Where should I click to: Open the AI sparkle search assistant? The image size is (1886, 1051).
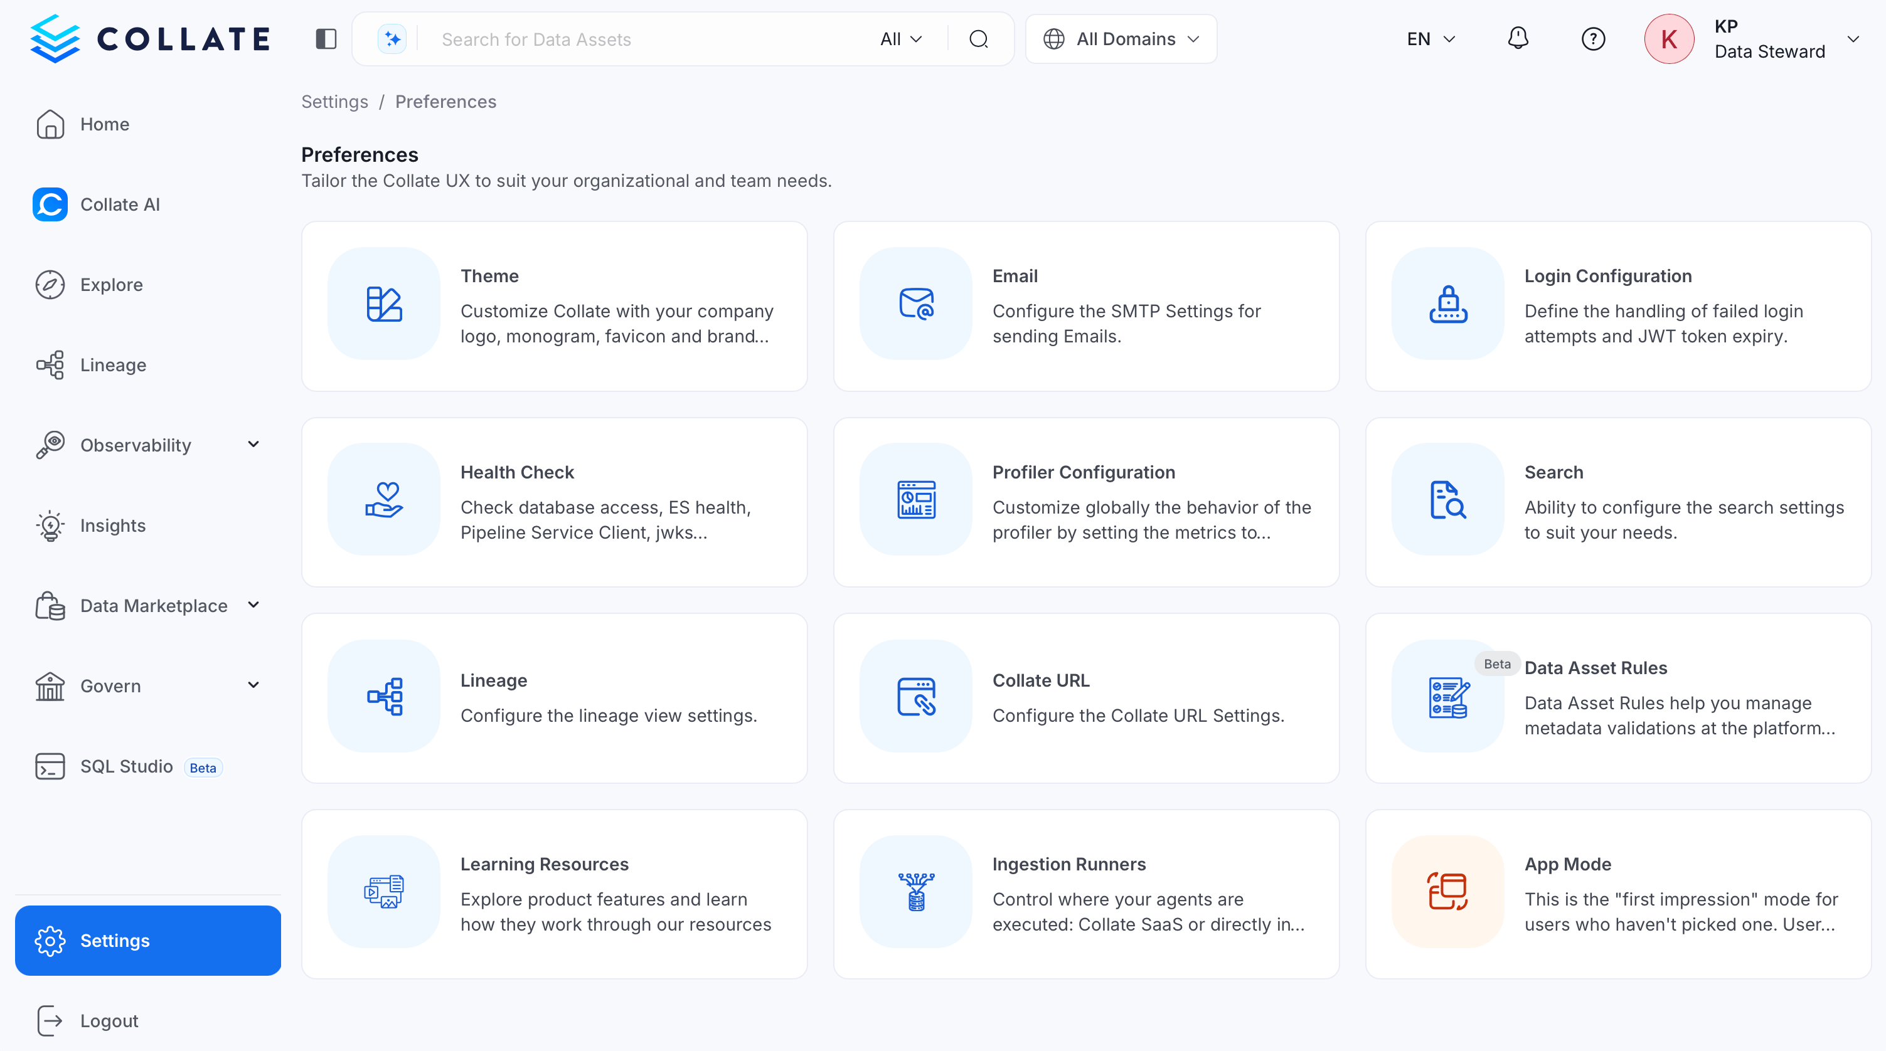tap(392, 39)
